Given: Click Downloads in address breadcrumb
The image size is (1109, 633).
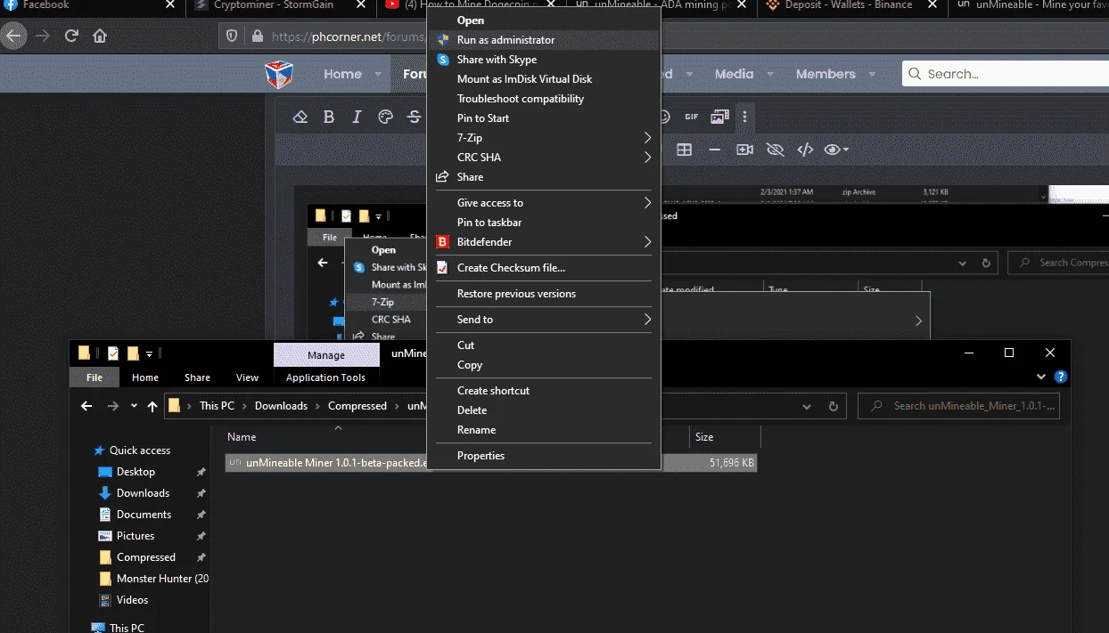Looking at the screenshot, I should [x=281, y=406].
